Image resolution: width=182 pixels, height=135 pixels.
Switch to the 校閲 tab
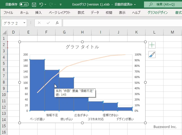(x=109, y=12)
